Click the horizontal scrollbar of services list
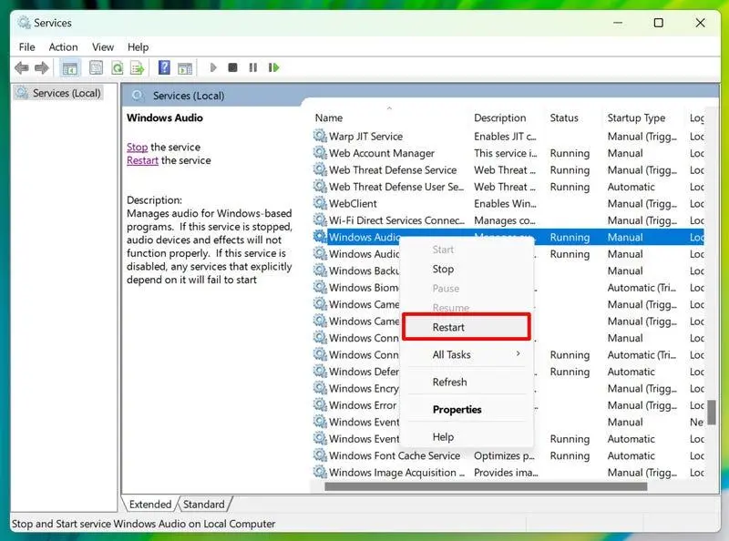Image resolution: width=729 pixels, height=541 pixels. pos(486,486)
